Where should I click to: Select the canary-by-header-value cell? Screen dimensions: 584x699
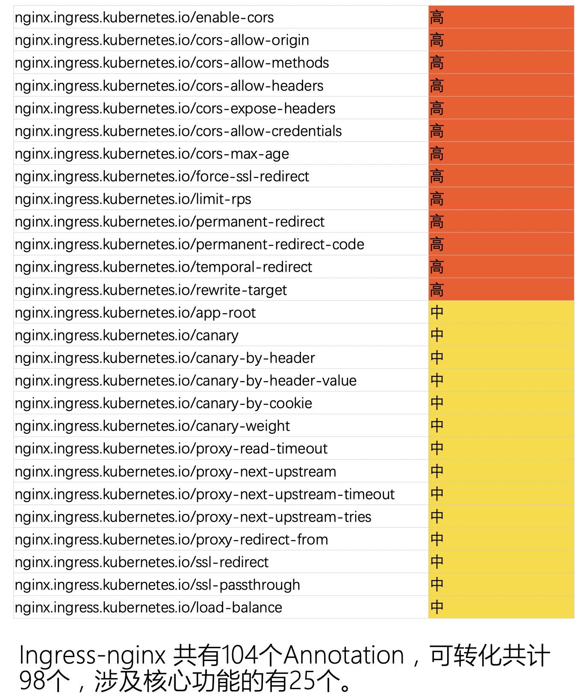click(x=221, y=380)
